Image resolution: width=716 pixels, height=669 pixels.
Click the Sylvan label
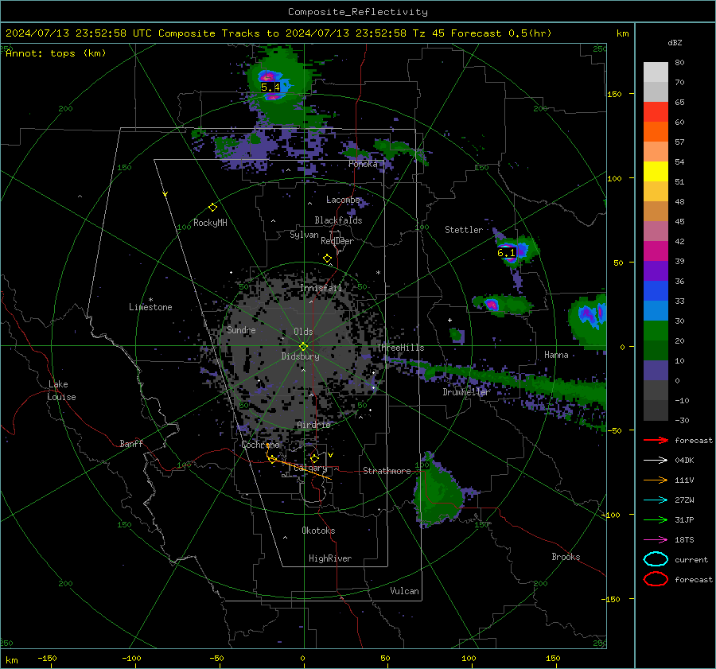(304, 235)
